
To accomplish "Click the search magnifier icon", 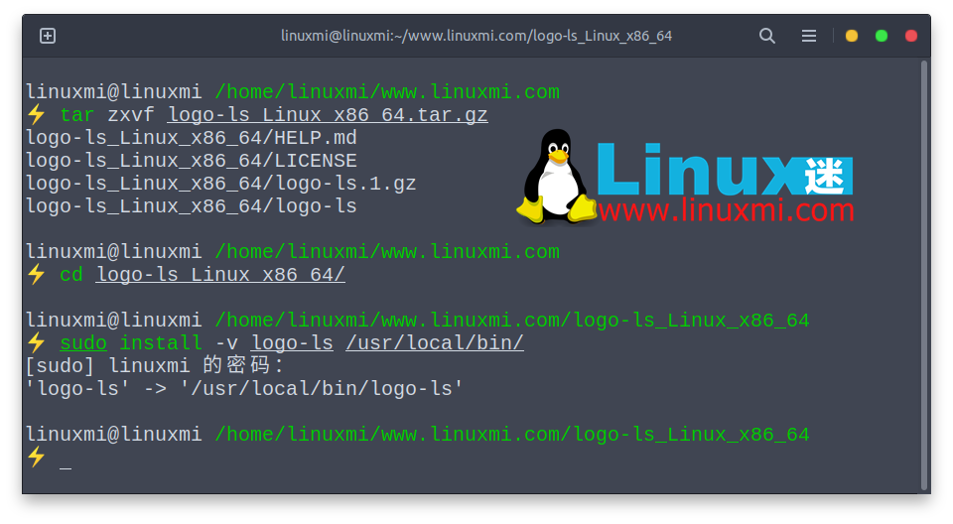I will pyautogui.click(x=766, y=36).
